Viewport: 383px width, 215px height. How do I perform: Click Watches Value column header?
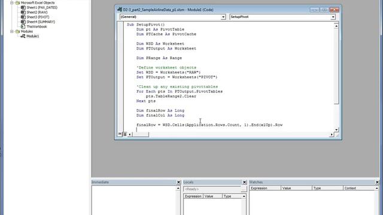297,188
